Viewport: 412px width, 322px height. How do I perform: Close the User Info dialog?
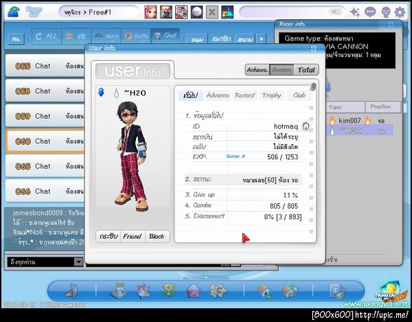(x=314, y=48)
